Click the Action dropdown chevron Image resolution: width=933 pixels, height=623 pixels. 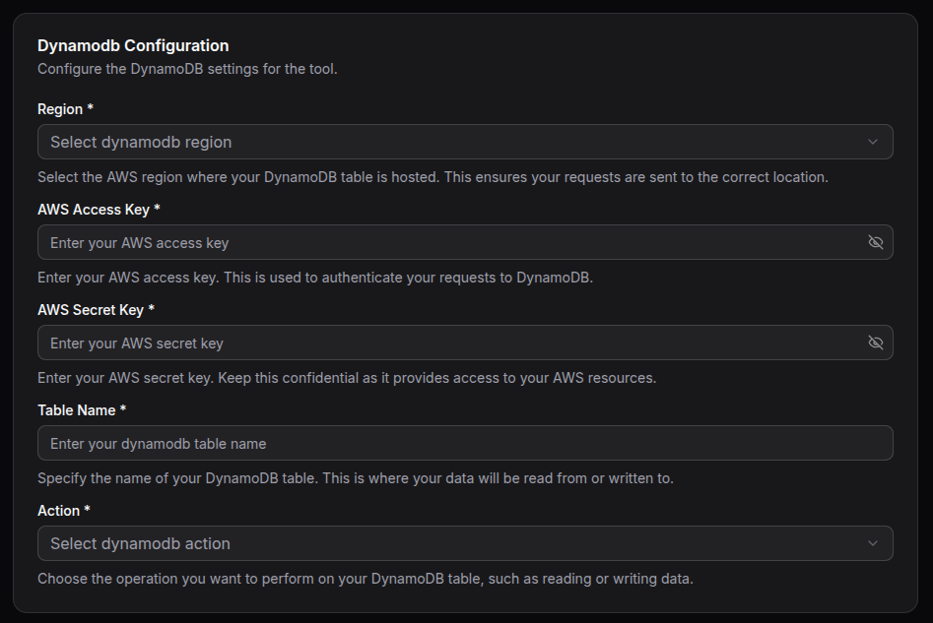(x=872, y=542)
